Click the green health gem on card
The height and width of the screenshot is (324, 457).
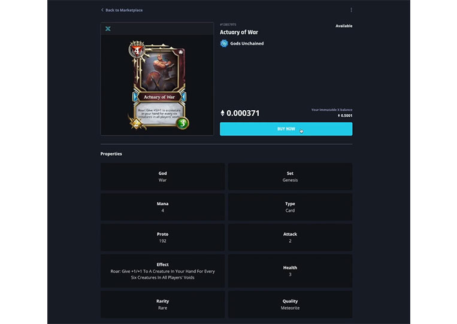click(183, 123)
